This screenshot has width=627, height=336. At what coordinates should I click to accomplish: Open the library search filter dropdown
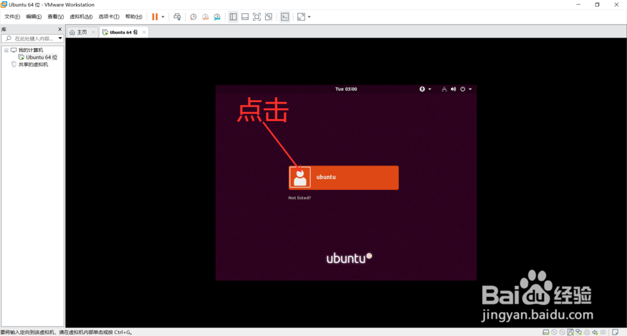(x=60, y=38)
